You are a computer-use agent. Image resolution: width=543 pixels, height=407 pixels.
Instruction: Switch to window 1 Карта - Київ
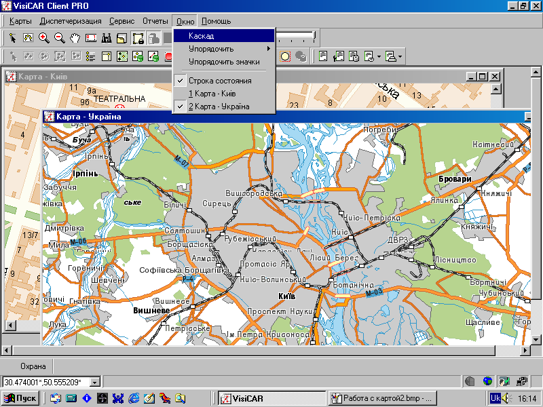tap(224, 94)
